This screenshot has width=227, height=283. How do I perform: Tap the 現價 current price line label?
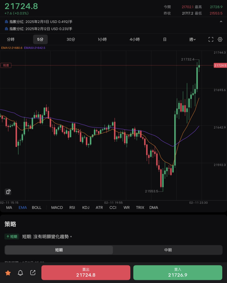[6, 65]
